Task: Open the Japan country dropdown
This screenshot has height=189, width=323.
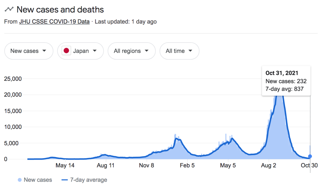Action: (x=80, y=51)
